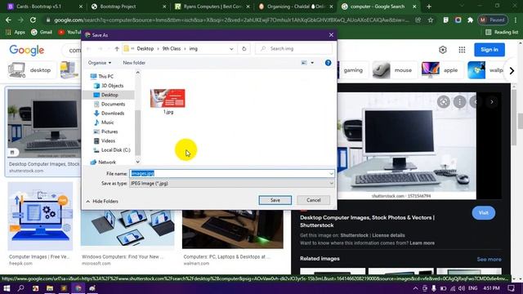The image size is (523, 294).
Task: Open the Google apps grid
Action: pyautogui.click(x=462, y=50)
